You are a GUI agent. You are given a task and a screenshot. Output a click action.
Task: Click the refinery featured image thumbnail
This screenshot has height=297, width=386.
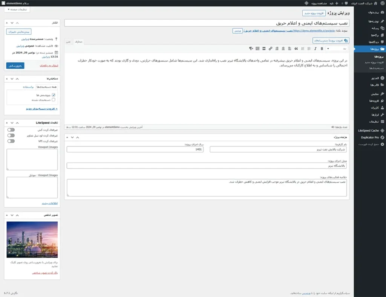coord(32,240)
